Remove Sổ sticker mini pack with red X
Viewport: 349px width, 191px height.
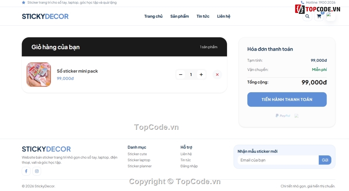tap(217, 75)
